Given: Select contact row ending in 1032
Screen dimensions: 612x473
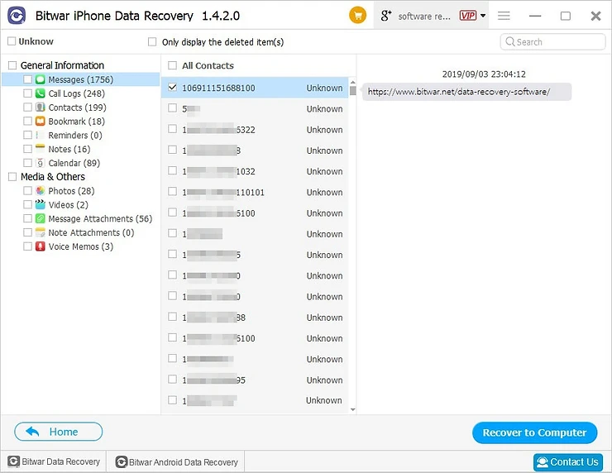Looking at the screenshot, I should (255, 171).
